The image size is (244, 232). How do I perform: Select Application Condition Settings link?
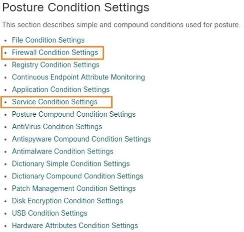pyautogui.click(x=61, y=89)
